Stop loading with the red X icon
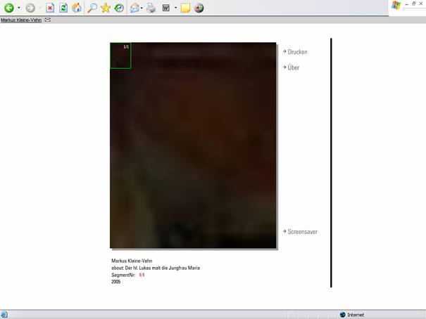 click(50, 8)
